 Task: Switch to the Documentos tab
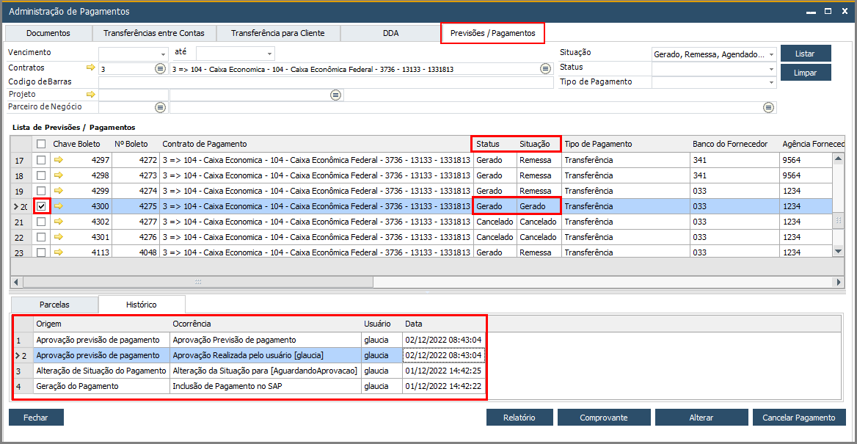(48, 33)
